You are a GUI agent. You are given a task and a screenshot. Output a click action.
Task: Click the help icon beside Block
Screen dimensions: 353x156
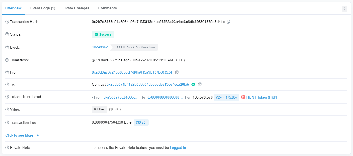click(7, 47)
